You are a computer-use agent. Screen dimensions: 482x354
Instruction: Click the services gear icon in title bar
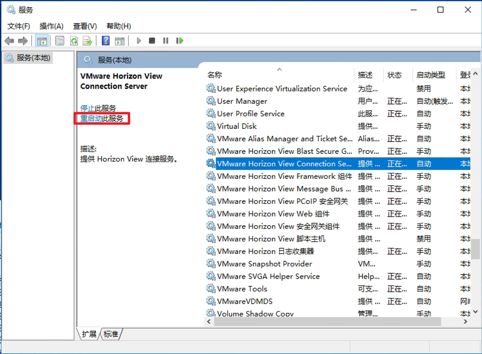(x=11, y=10)
